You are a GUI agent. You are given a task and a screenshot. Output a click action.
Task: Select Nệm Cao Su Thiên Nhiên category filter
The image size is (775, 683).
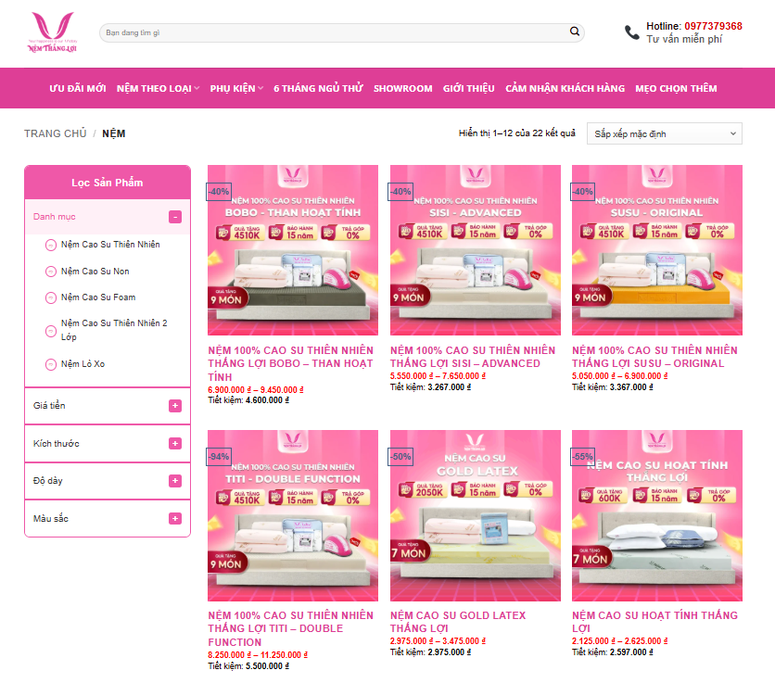click(x=109, y=245)
